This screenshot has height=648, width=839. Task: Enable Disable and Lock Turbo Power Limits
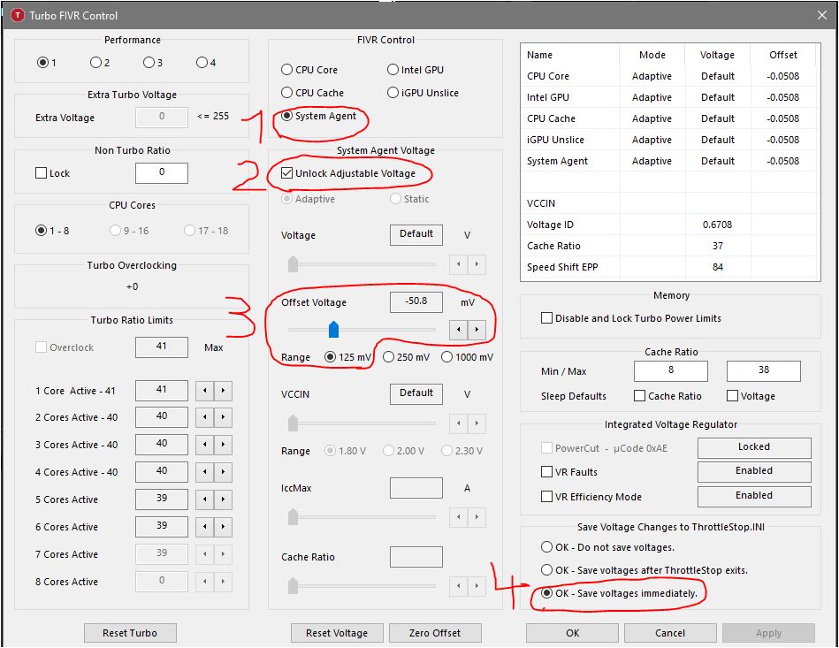pyautogui.click(x=631, y=318)
